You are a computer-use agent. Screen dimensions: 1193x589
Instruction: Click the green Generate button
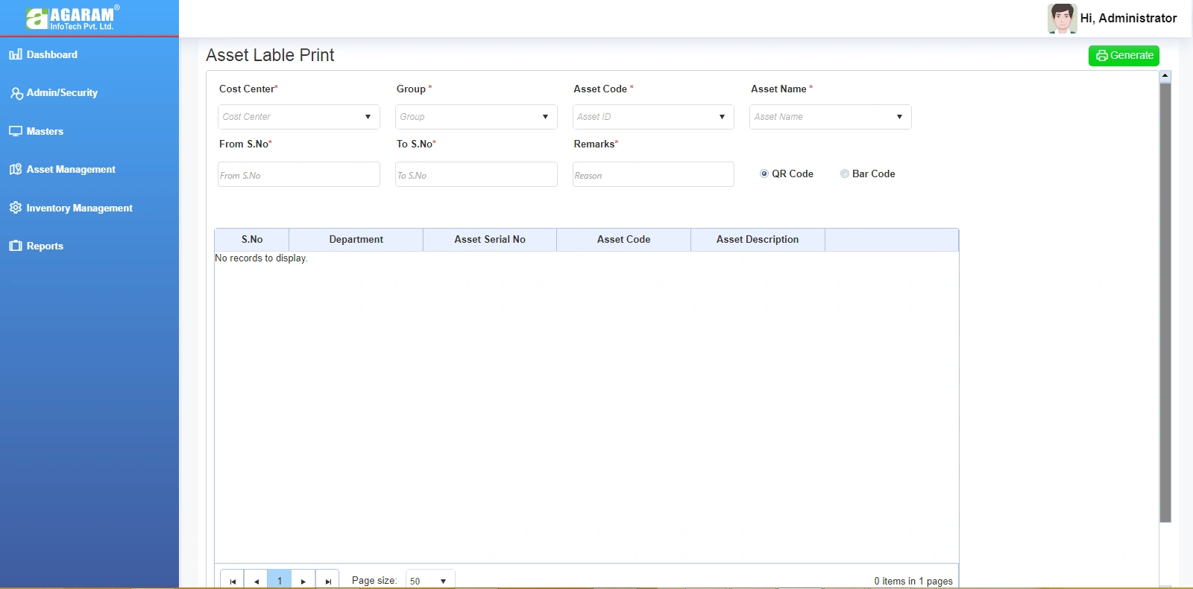pyautogui.click(x=1124, y=56)
